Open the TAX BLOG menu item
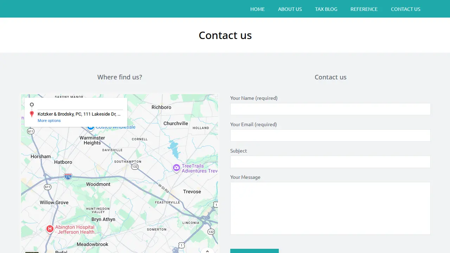The image size is (450, 253). pos(326,9)
